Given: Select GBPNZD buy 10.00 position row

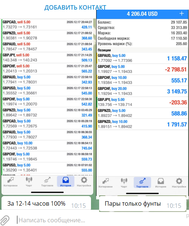Looking at the screenshot, I should pos(142,124).
